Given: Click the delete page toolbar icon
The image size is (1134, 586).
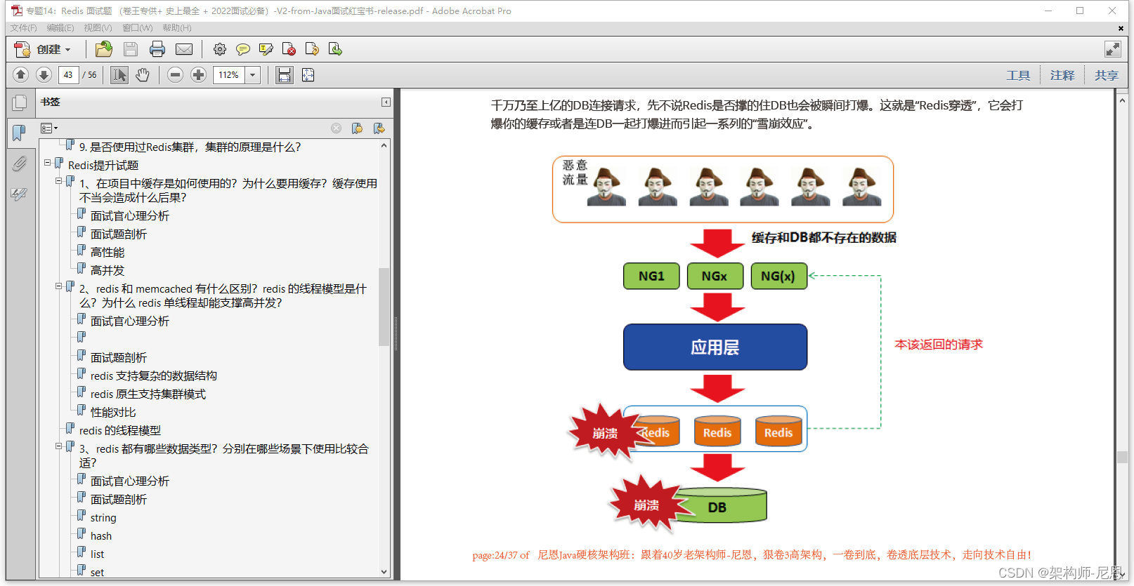Looking at the screenshot, I should tap(289, 49).
